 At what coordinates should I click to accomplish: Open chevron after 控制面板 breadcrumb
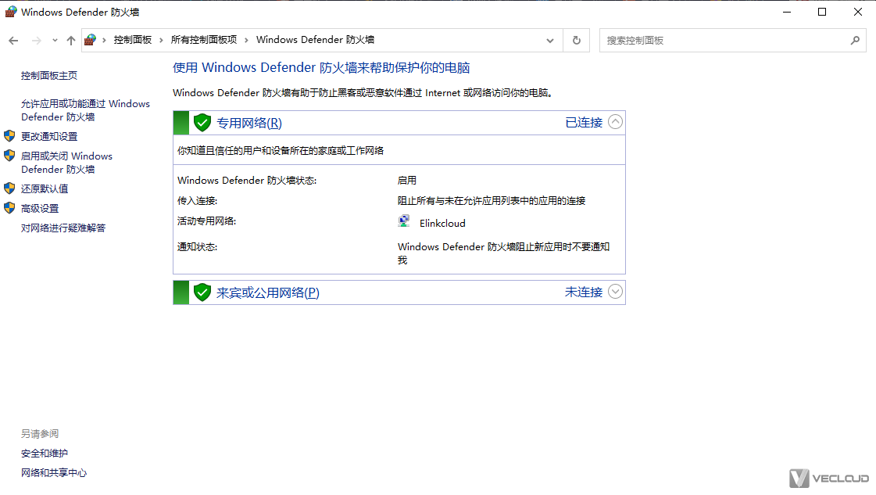[162, 40]
